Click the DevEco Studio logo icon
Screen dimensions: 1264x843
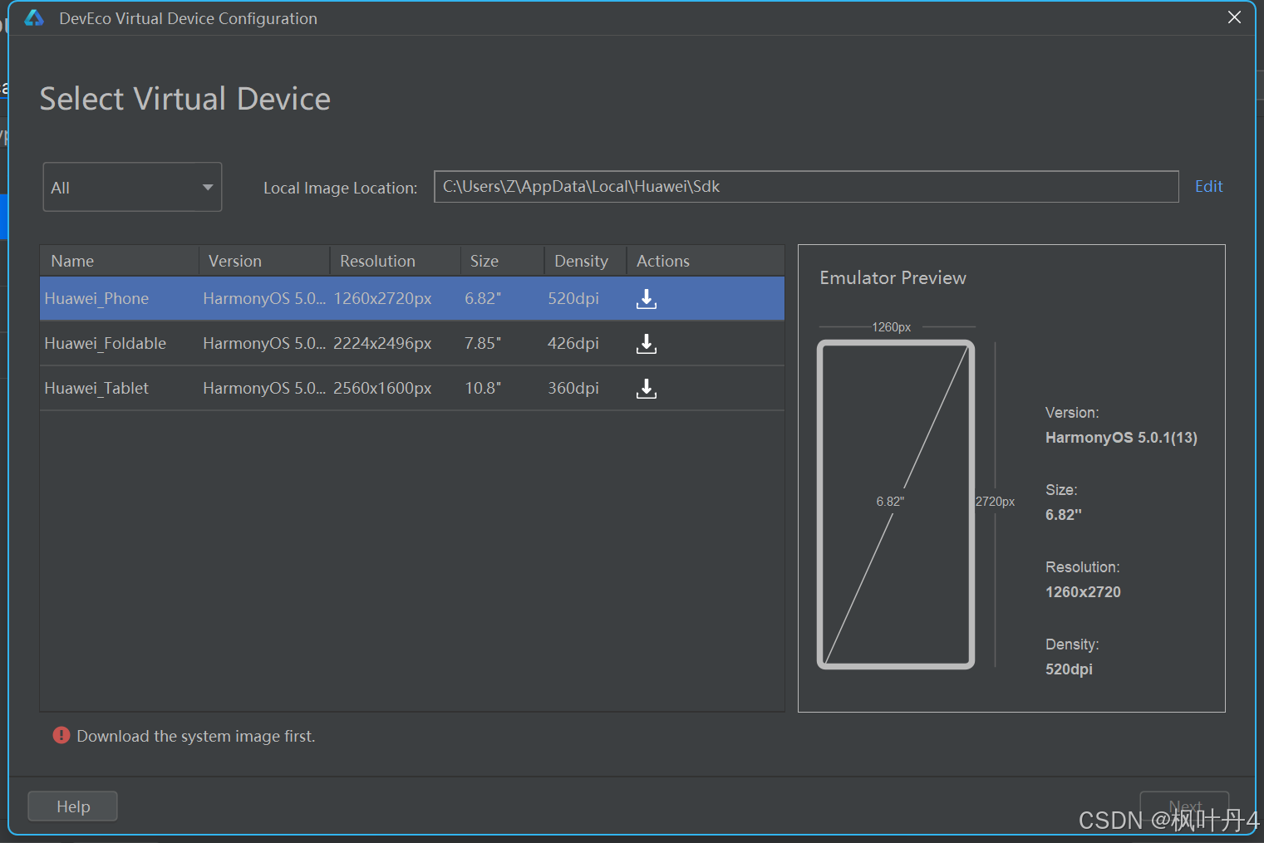pyautogui.click(x=34, y=18)
